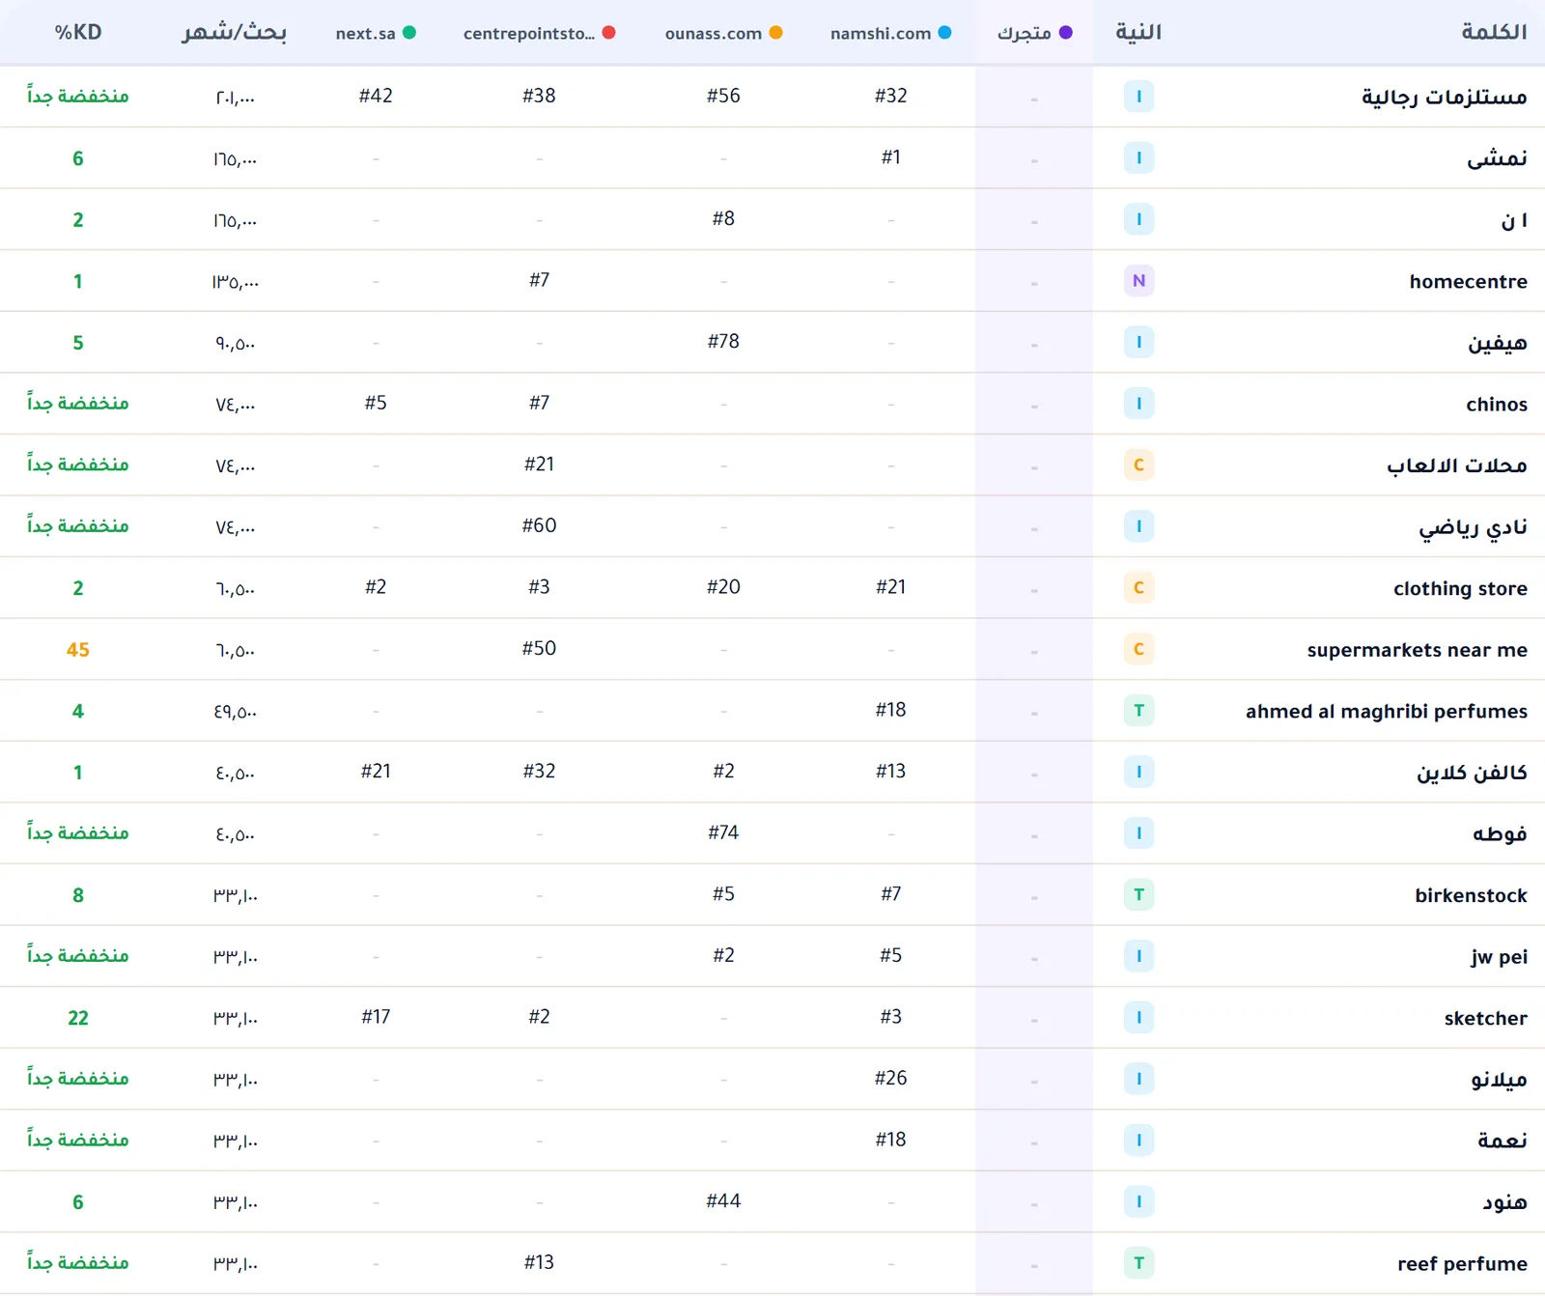
Task: Click the purple dot beside متجرك
Action: pos(1066,32)
